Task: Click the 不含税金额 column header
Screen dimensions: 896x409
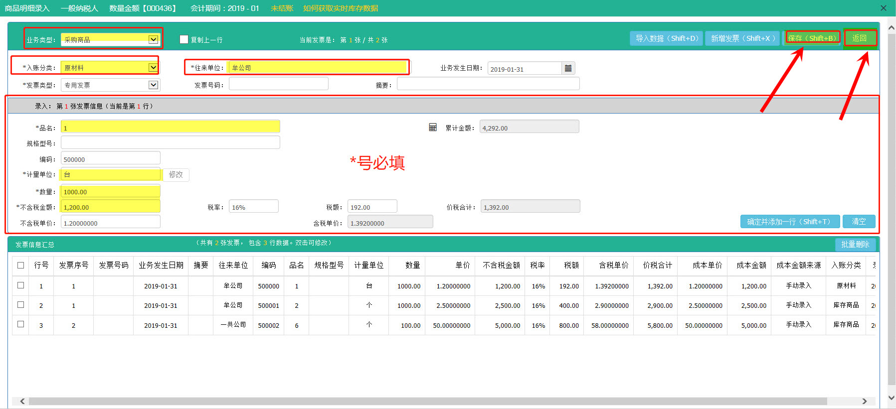Action: click(x=501, y=266)
